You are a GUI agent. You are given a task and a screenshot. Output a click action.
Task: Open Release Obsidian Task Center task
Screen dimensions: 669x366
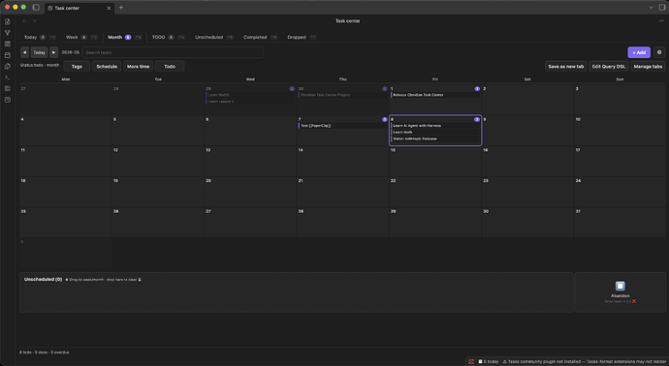tap(435, 95)
